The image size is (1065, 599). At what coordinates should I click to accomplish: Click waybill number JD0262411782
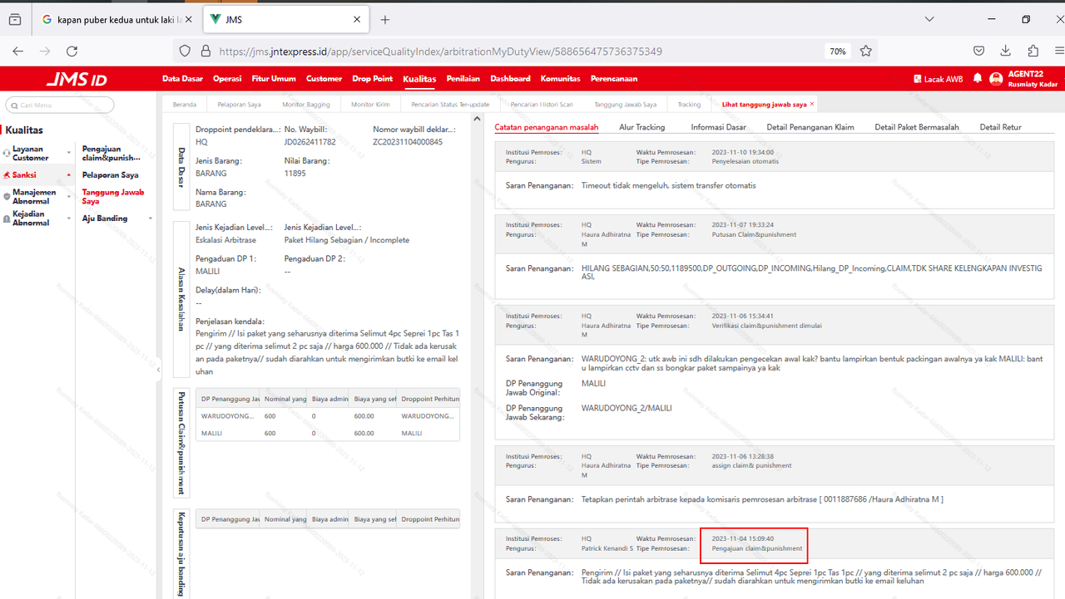(310, 142)
